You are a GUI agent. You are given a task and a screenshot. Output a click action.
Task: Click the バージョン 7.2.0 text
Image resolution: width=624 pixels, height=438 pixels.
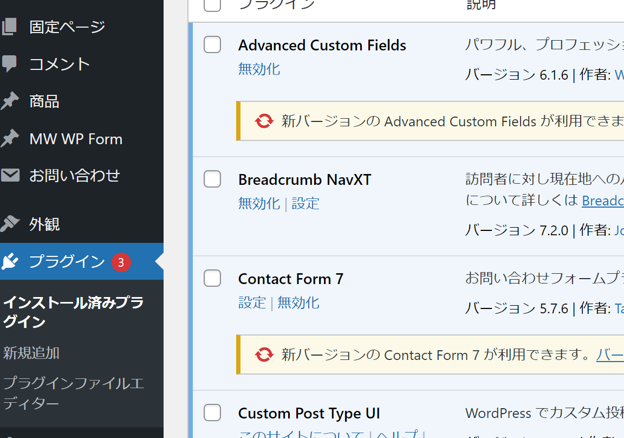[x=517, y=230]
